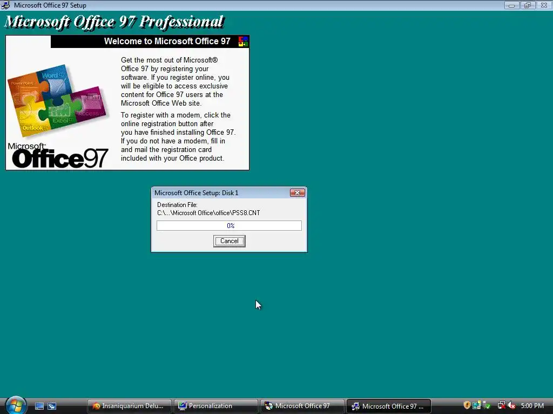Click the security shield tray icon

pyautogui.click(x=467, y=405)
